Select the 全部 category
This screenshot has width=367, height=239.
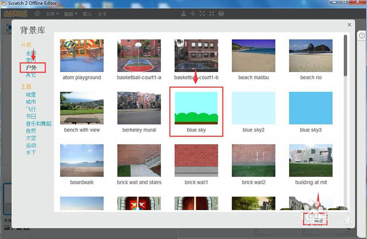[x=31, y=53]
